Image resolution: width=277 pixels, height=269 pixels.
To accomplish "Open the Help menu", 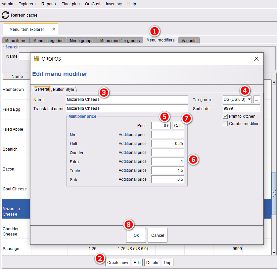I will coord(132,4).
